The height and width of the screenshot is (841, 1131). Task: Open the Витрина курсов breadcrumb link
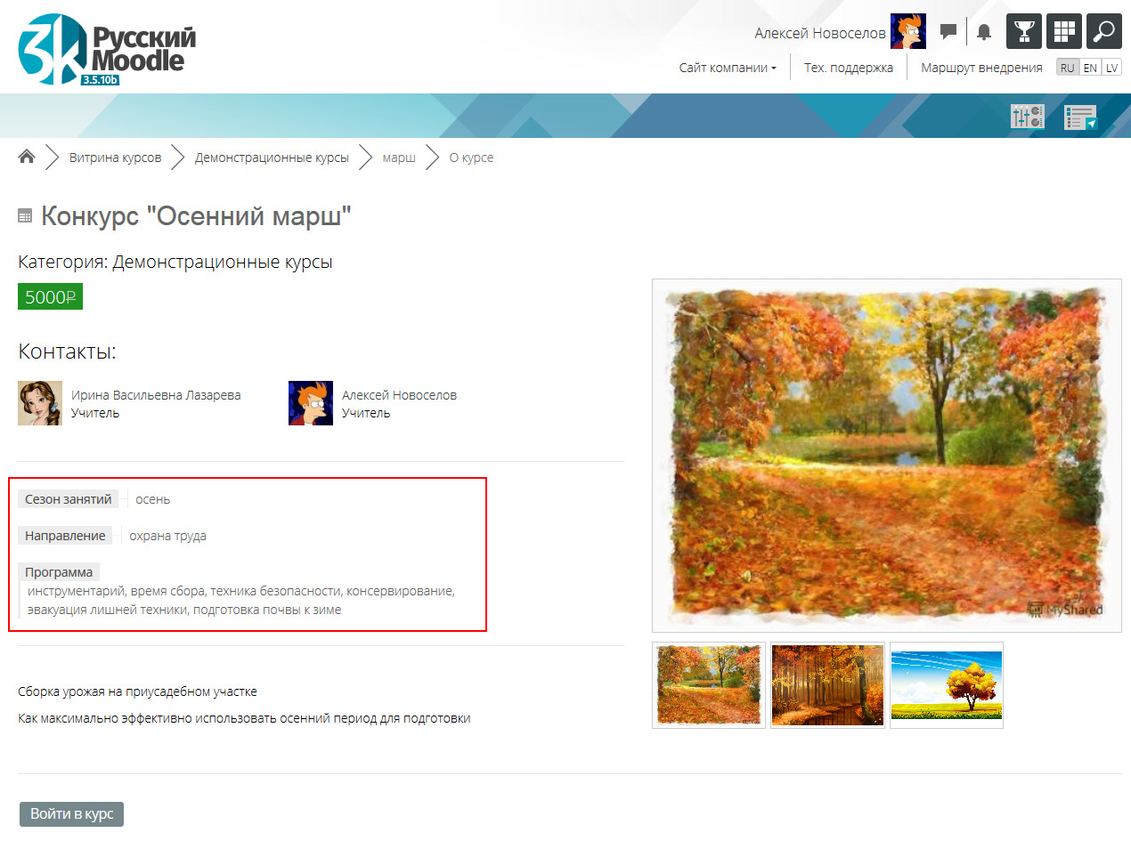tap(116, 158)
